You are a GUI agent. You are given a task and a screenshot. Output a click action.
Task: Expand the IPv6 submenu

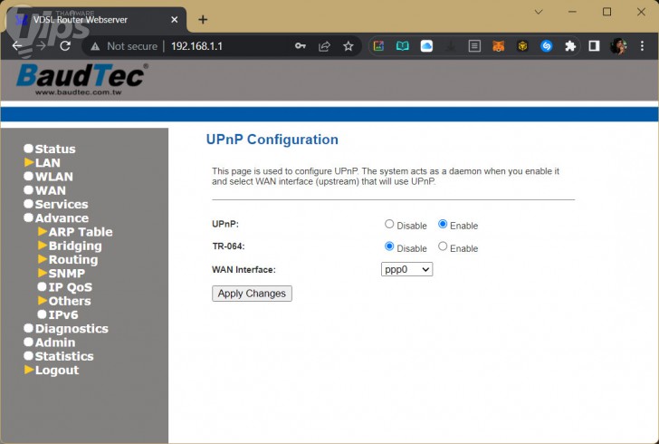[63, 314]
